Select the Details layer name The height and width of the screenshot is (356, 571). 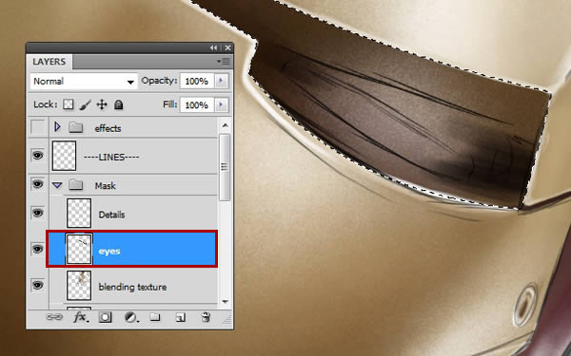(x=111, y=215)
